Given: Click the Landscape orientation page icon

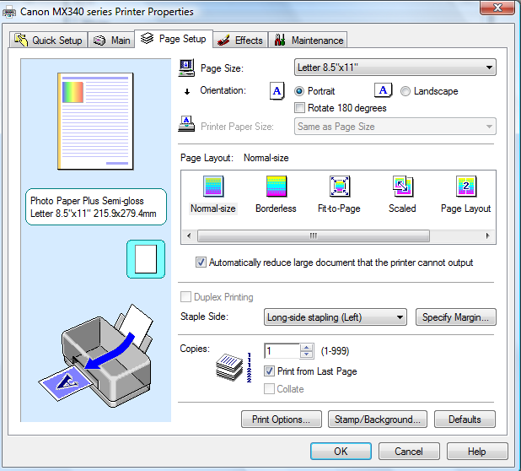Looking at the screenshot, I should [x=383, y=90].
